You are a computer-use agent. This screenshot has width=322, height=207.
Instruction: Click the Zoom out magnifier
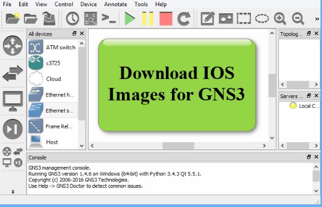298,19
